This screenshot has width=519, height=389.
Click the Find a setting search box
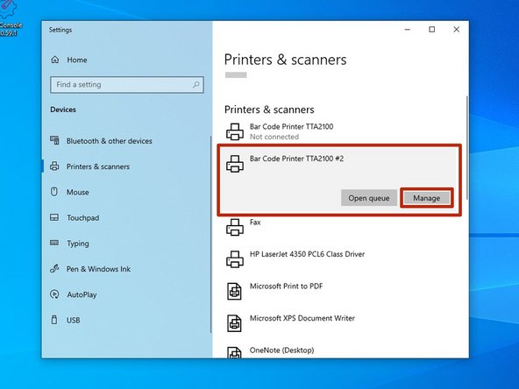[127, 85]
